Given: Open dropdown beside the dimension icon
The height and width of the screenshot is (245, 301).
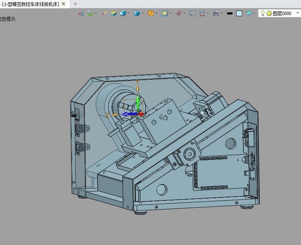Looking at the screenshot, I should [208, 14].
